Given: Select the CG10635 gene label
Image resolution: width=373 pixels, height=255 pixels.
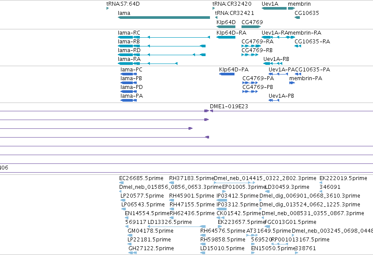Looking at the screenshot, I should [307, 13].
